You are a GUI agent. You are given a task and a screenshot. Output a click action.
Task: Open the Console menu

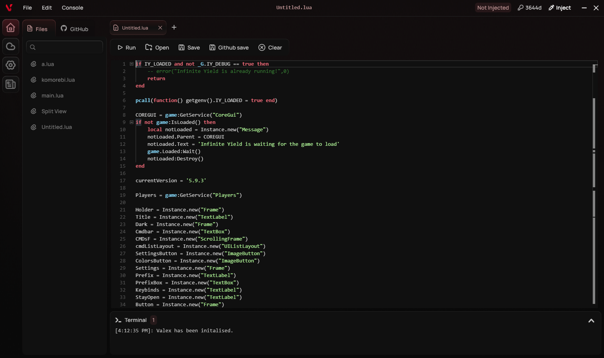click(72, 8)
